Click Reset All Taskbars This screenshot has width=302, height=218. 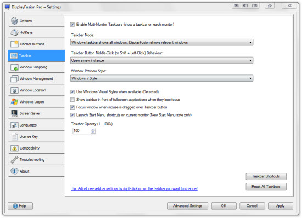266,186
